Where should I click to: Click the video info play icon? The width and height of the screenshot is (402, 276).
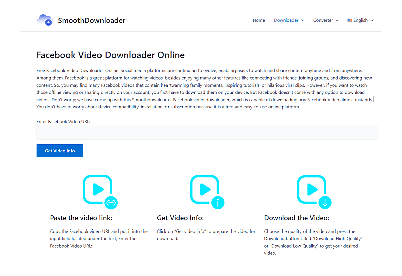click(207, 191)
